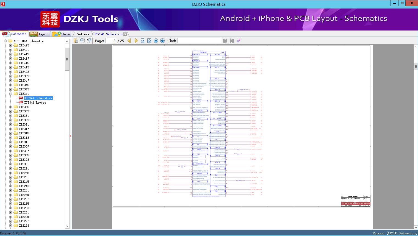Expand the XT2363 folder
This screenshot has height=236, width=418.
10,76
